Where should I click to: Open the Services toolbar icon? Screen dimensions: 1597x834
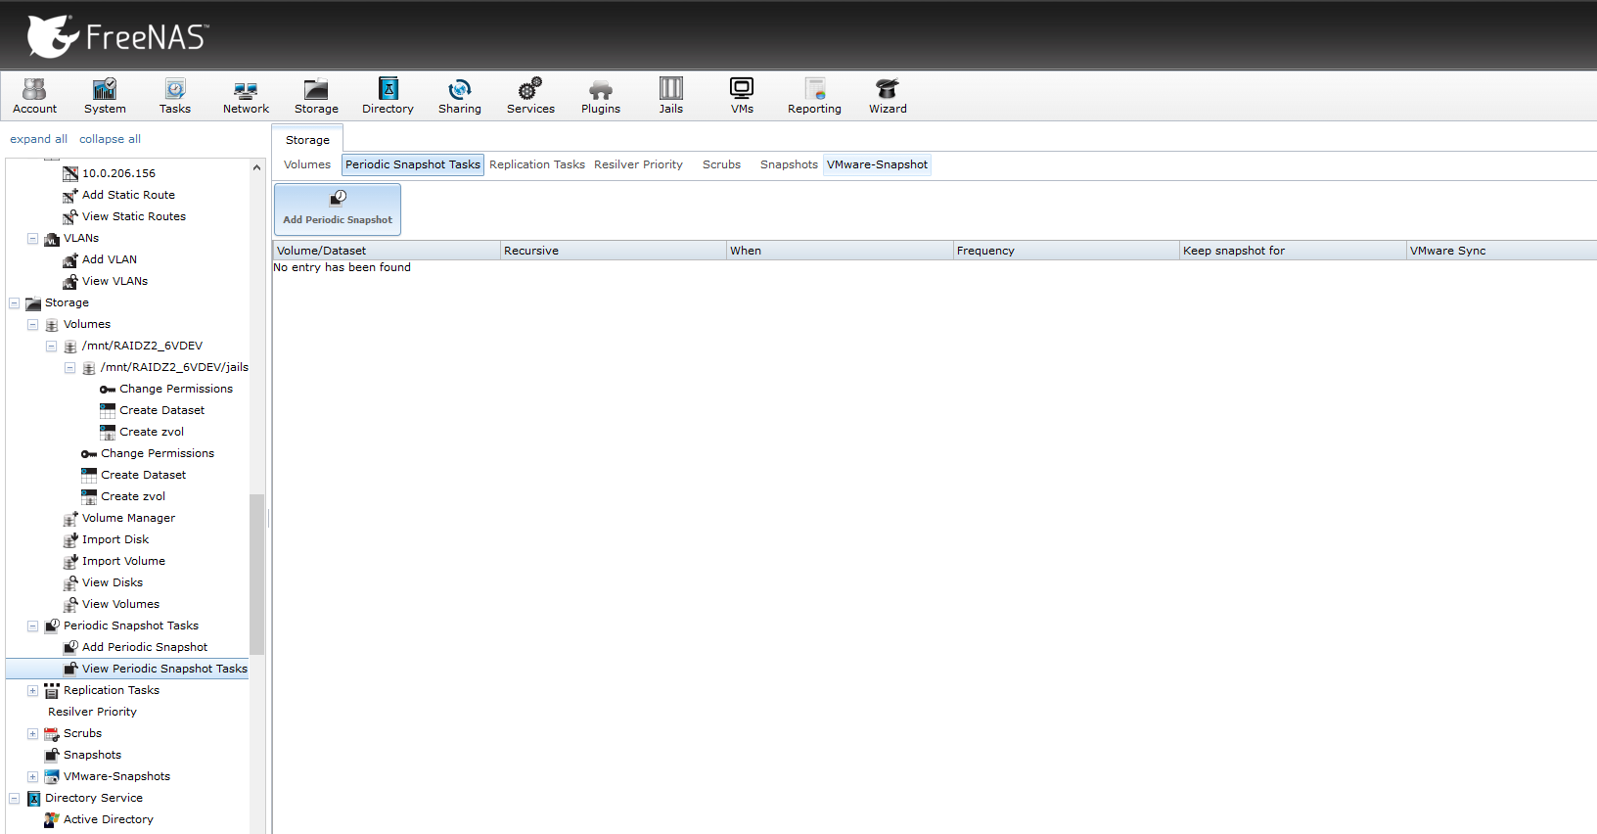coord(530,96)
